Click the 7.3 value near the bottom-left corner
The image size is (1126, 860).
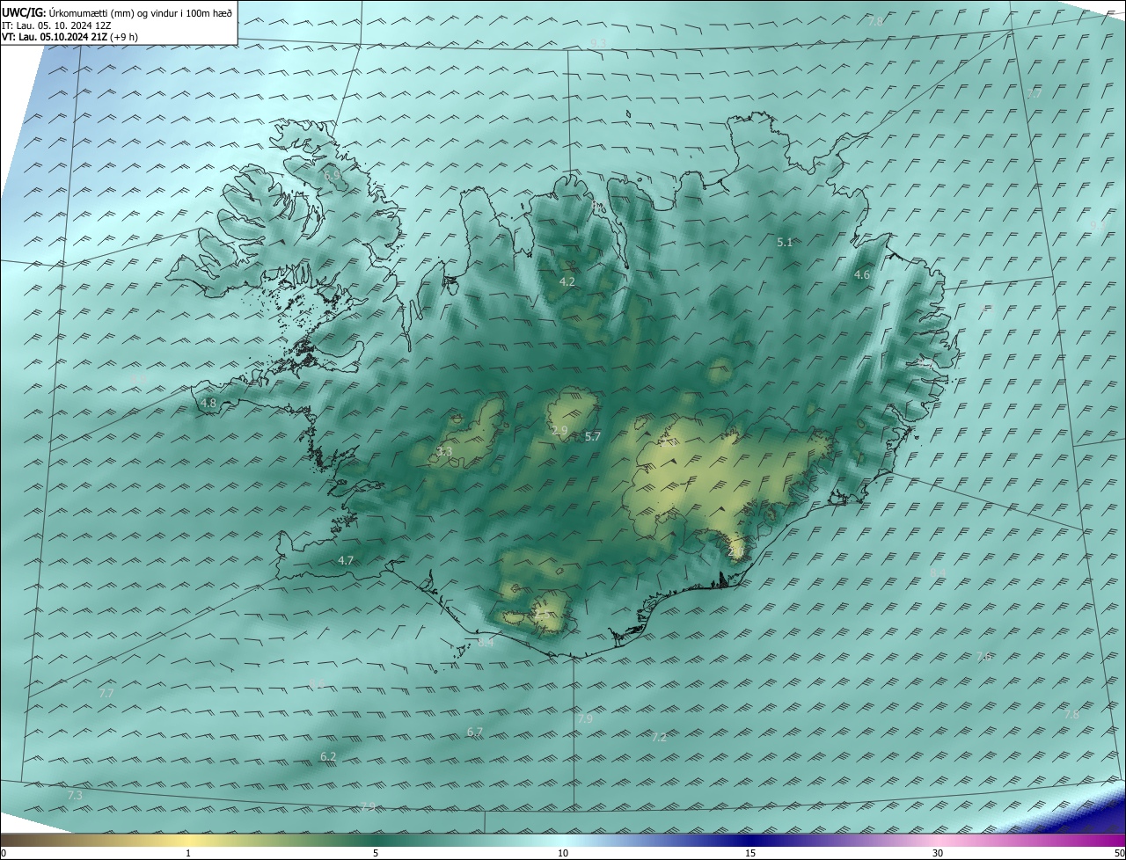pyautogui.click(x=75, y=795)
